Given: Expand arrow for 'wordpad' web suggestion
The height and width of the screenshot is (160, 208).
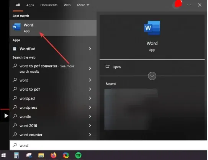Looking at the screenshot, I should point(90,98).
